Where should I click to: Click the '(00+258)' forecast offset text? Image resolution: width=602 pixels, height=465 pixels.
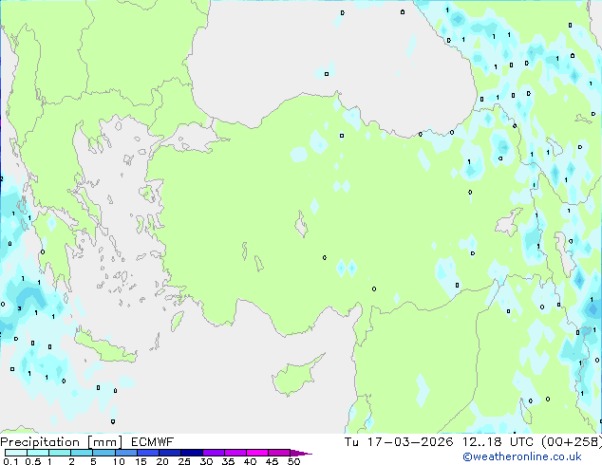coord(572,442)
